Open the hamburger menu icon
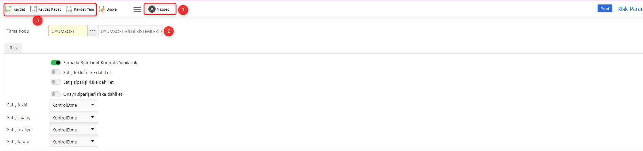 137,10
